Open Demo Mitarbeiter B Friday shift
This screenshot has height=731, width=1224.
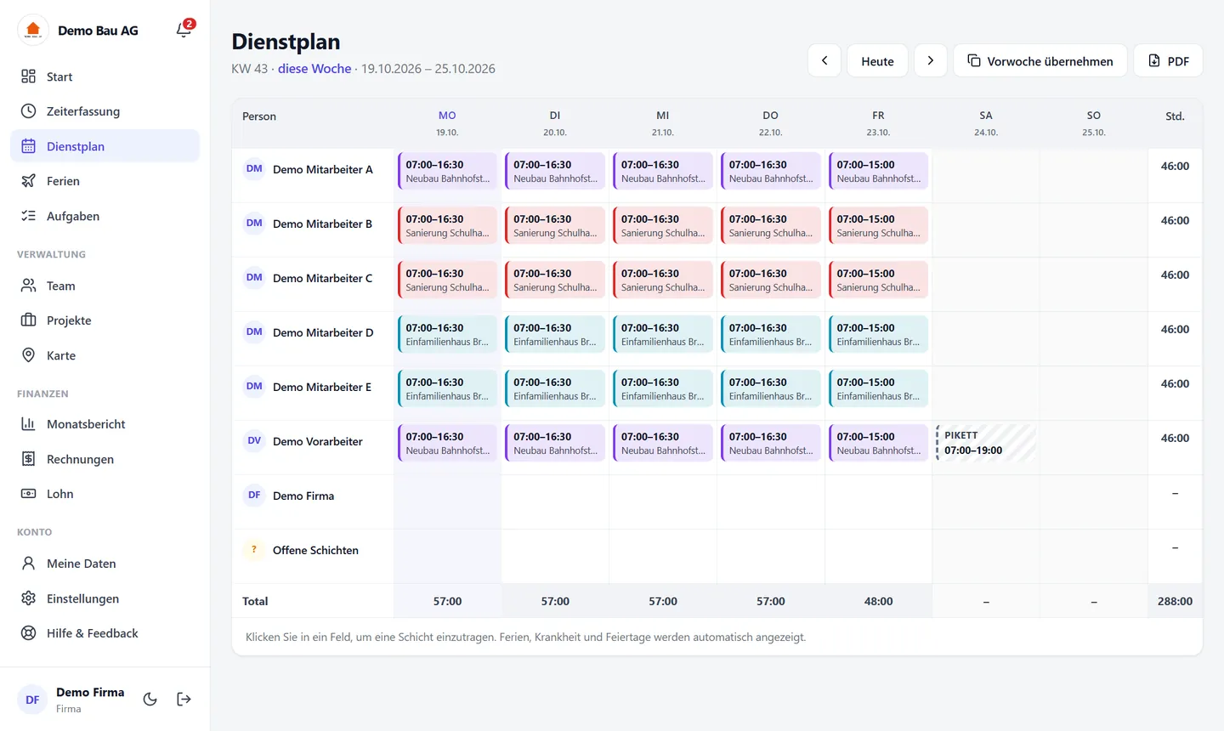pos(879,225)
